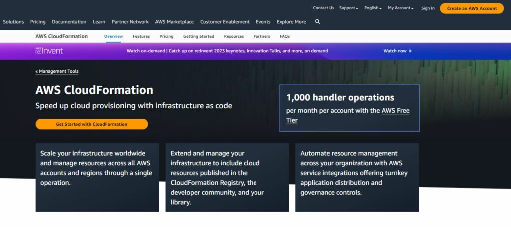The image size is (511, 227).
Task: Open the Solutions menu
Action: (13, 22)
